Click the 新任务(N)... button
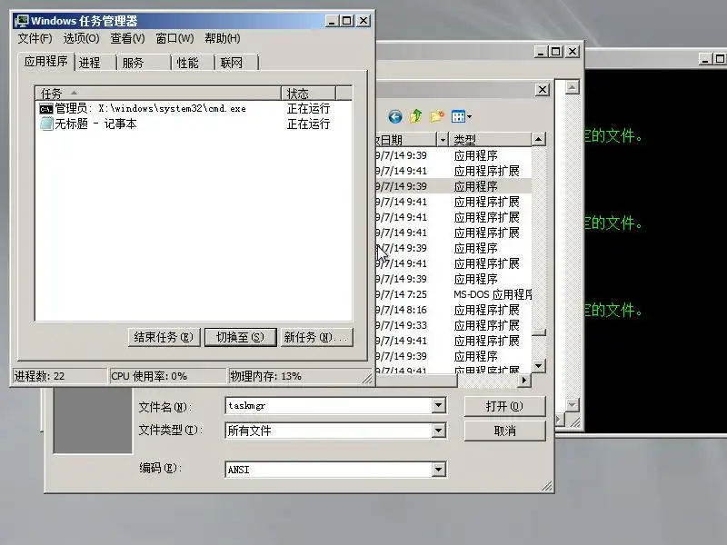Viewport: 727px width, 545px height. point(316,337)
